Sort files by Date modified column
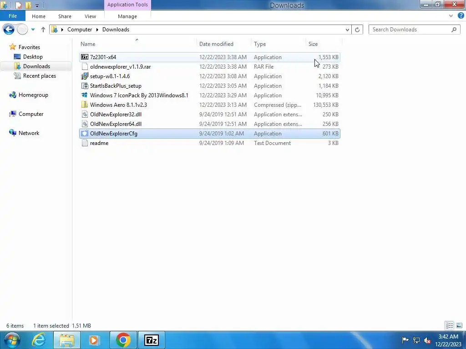 [x=216, y=44]
